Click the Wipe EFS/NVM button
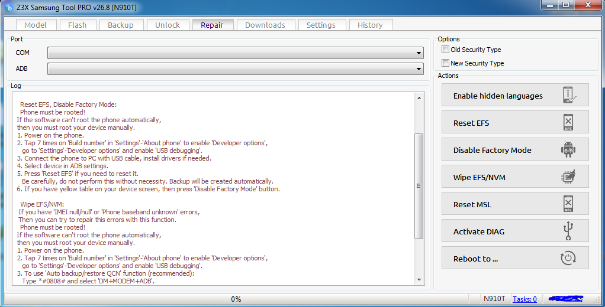605x307 pixels. tap(515, 177)
